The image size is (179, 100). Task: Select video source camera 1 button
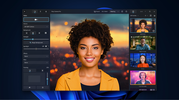(x=36, y=20)
